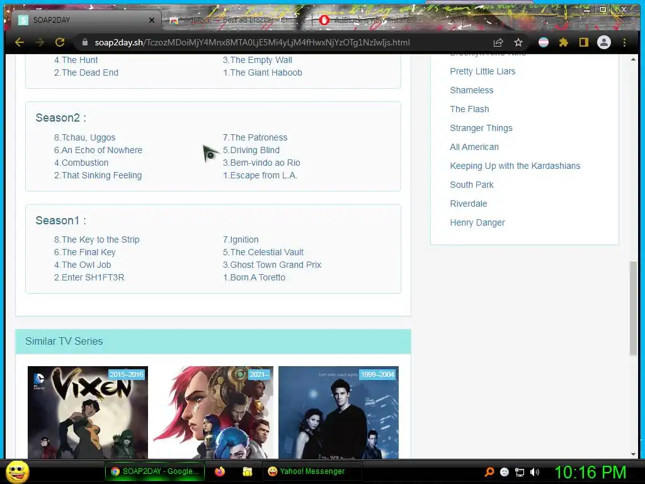Click the share page icon in address bar

tap(498, 42)
